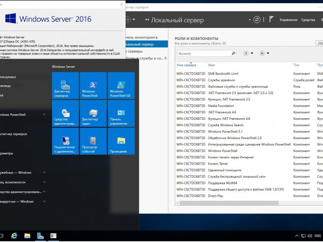Open the dropdown arrow left of refresh

pos(250,20)
